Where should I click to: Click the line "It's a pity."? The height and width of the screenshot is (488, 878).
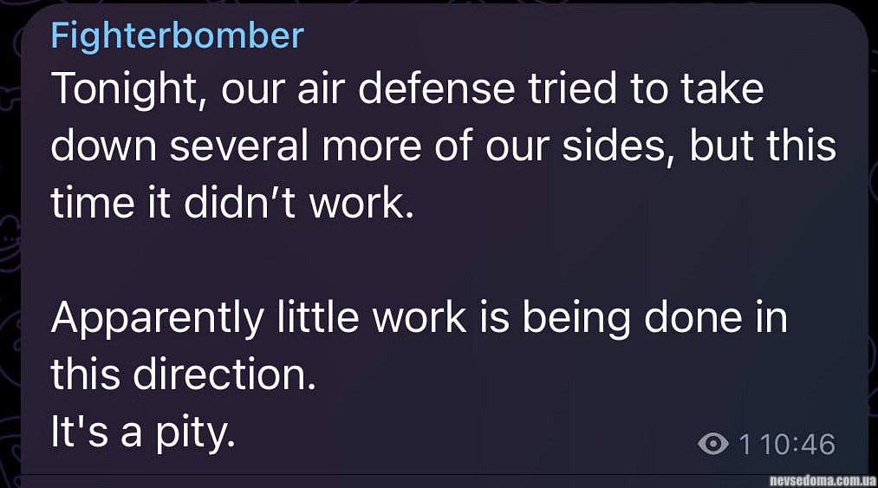[x=143, y=433]
